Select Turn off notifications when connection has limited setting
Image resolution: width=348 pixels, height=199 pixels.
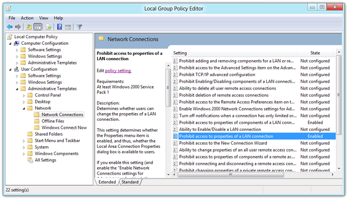(x=254, y=116)
